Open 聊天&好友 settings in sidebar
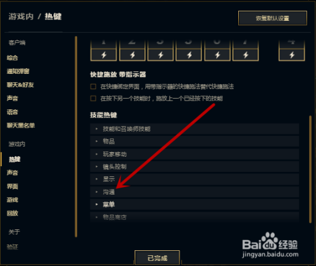316x266 pixels. pyautogui.click(x=20, y=85)
